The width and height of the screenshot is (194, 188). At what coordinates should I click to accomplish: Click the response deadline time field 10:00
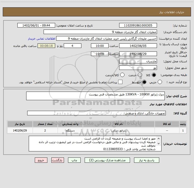(100, 46)
